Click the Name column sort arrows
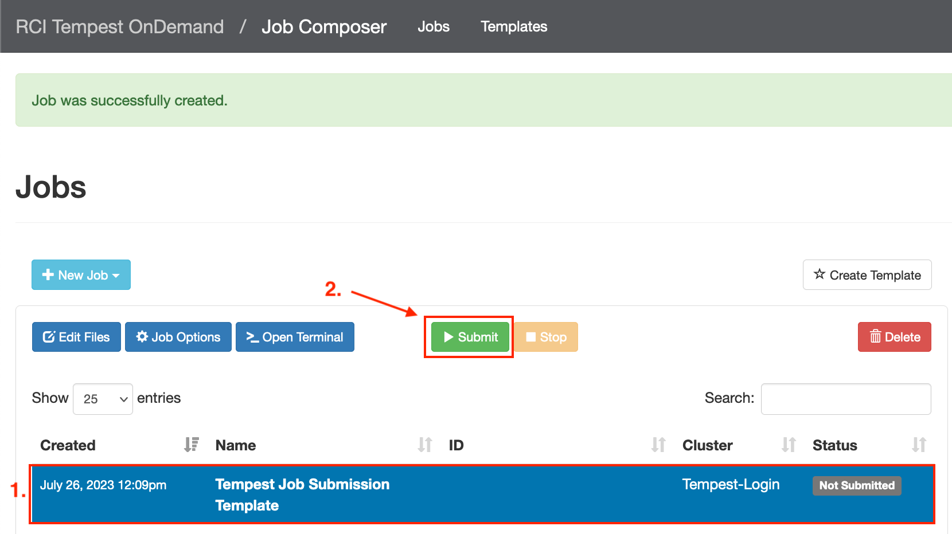This screenshot has width=952, height=534. pos(425,445)
